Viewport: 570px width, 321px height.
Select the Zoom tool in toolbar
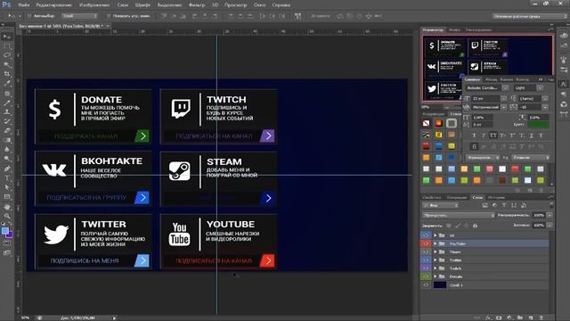(7, 216)
